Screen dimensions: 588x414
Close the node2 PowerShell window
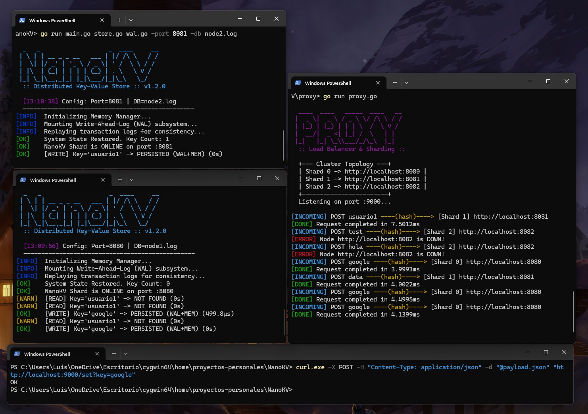point(277,19)
